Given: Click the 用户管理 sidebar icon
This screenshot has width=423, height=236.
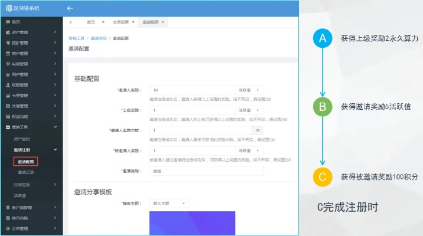Looking at the screenshot, I should [x=7, y=74].
